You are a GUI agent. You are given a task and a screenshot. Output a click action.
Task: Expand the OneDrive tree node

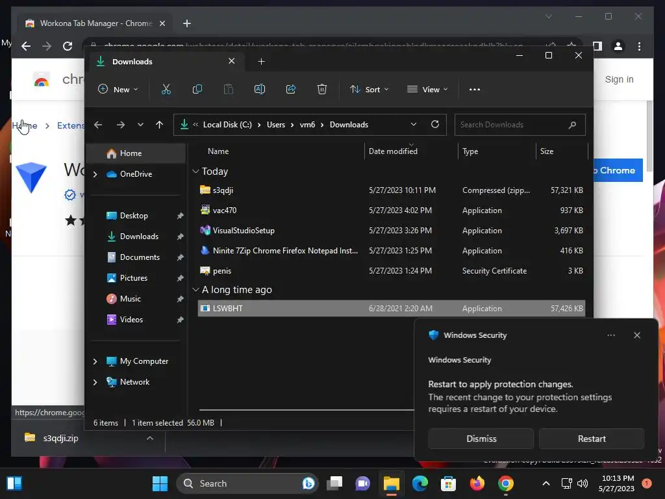95,174
